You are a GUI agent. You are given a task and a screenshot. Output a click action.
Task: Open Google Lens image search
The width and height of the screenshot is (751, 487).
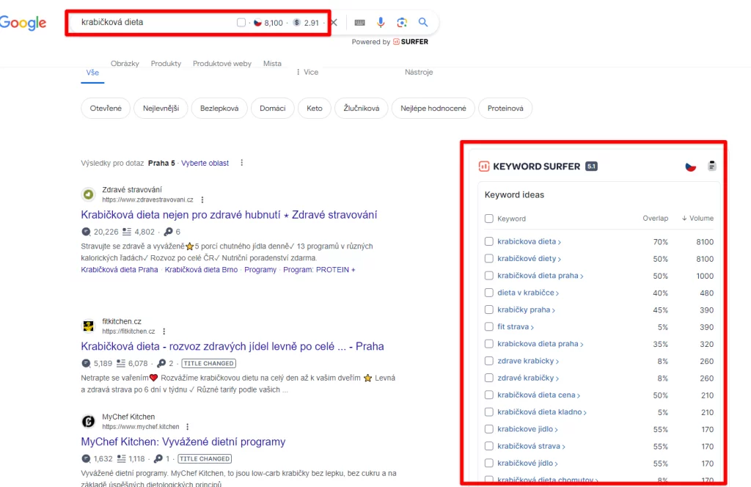(x=402, y=23)
